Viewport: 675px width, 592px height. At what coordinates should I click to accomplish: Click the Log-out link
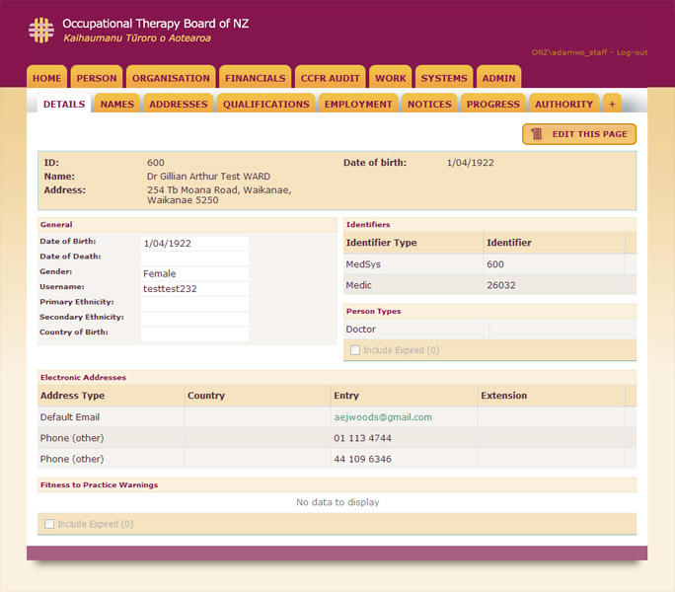tap(632, 51)
